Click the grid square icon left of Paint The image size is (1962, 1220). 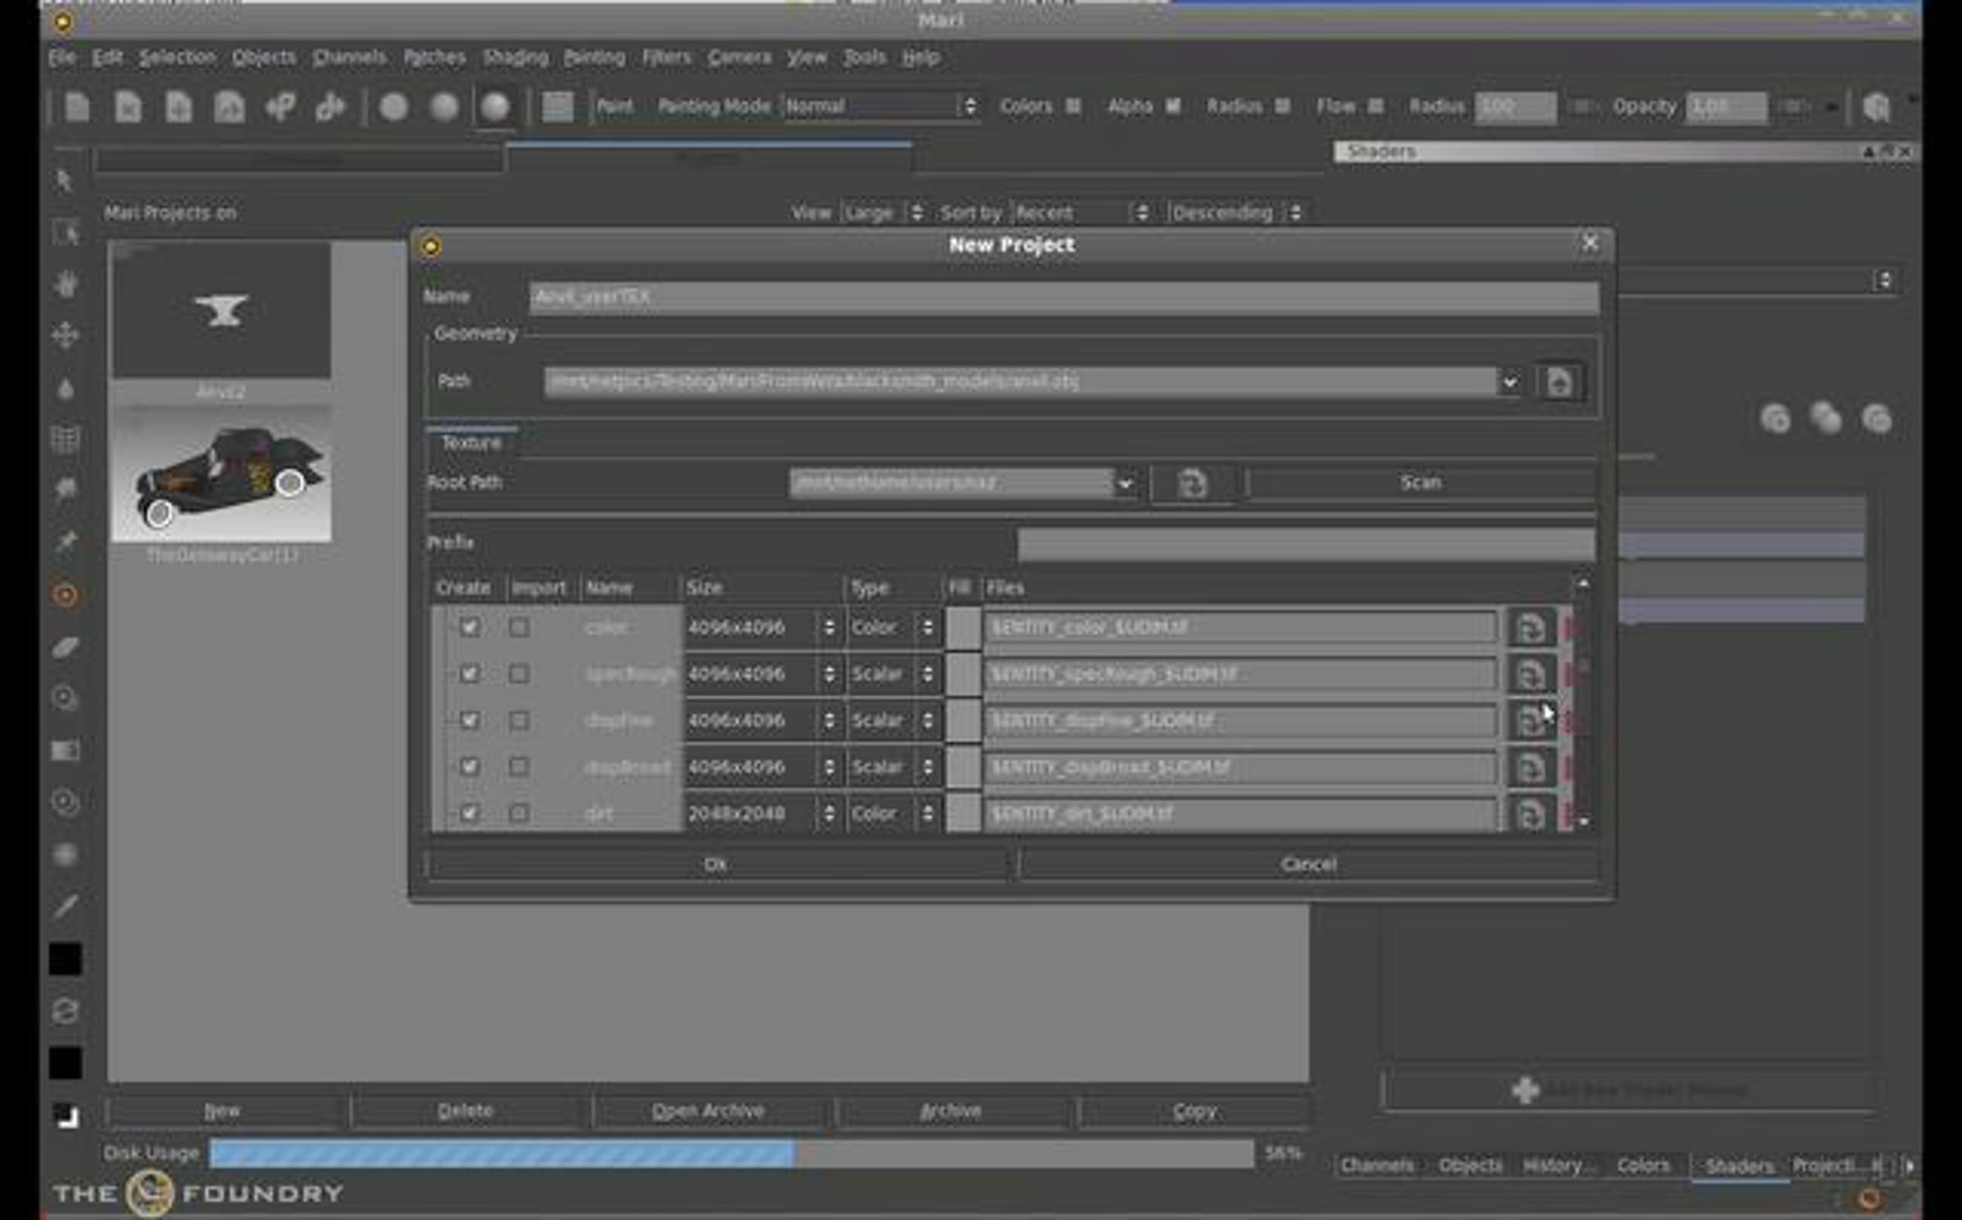click(558, 107)
